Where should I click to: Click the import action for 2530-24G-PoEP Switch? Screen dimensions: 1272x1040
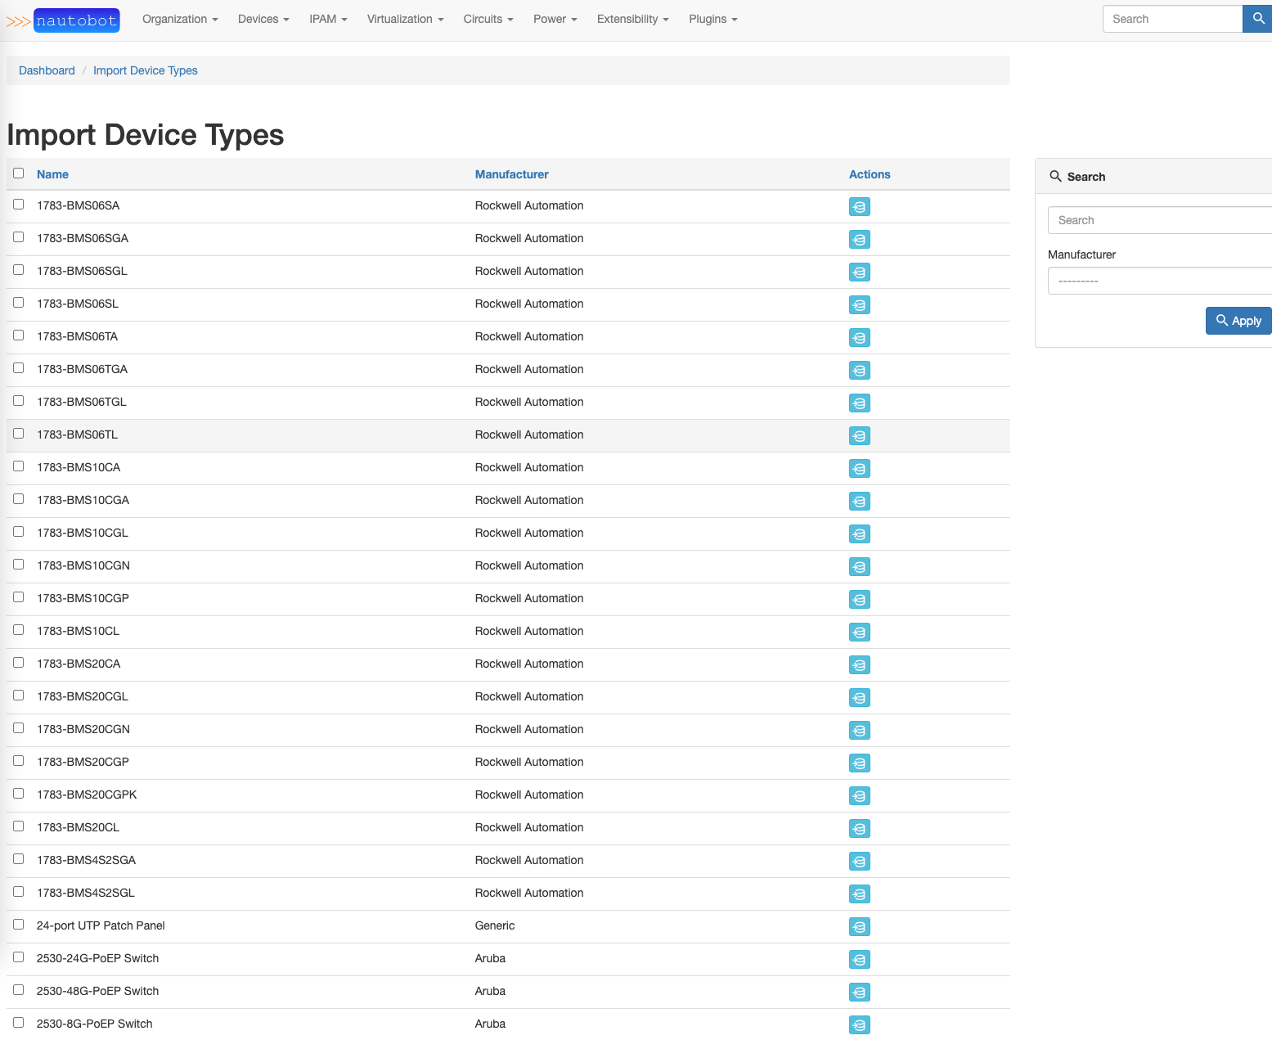point(859,959)
